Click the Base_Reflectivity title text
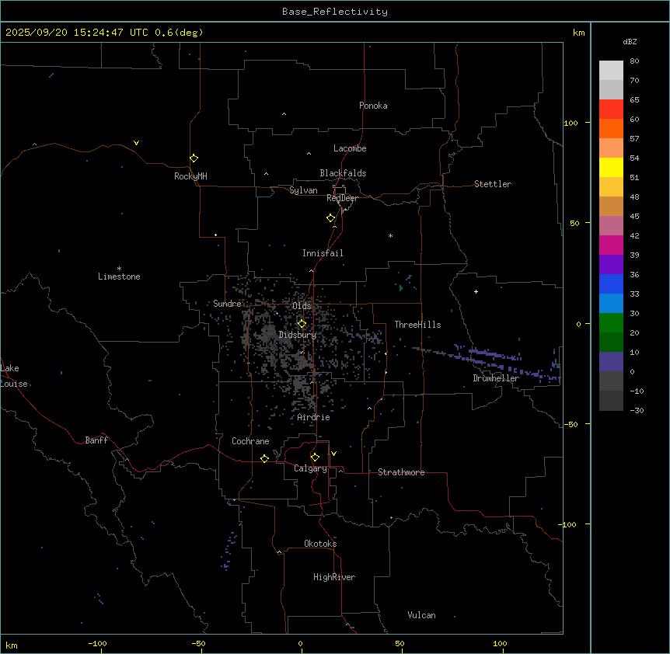 335,12
